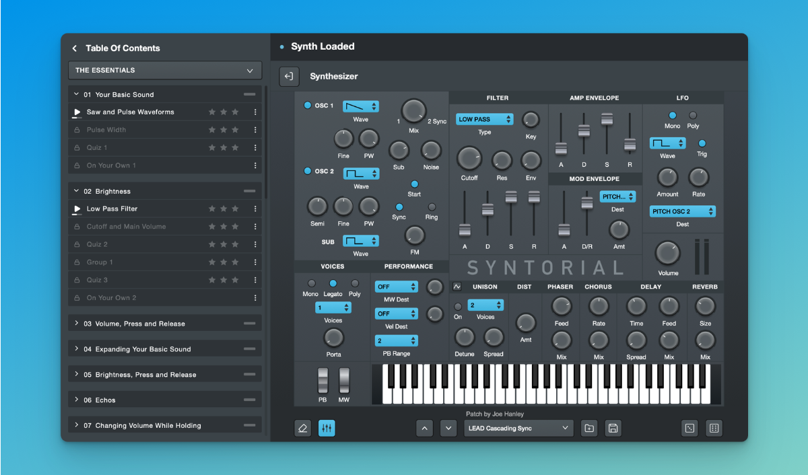Click the waveform icon next to UNISON

click(458, 287)
